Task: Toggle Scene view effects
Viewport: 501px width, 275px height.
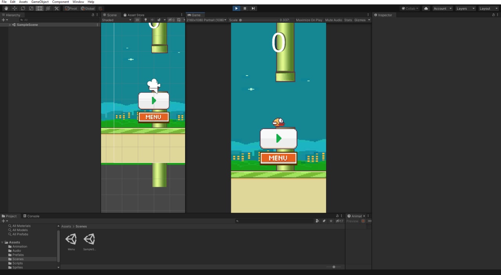Action: (159, 20)
